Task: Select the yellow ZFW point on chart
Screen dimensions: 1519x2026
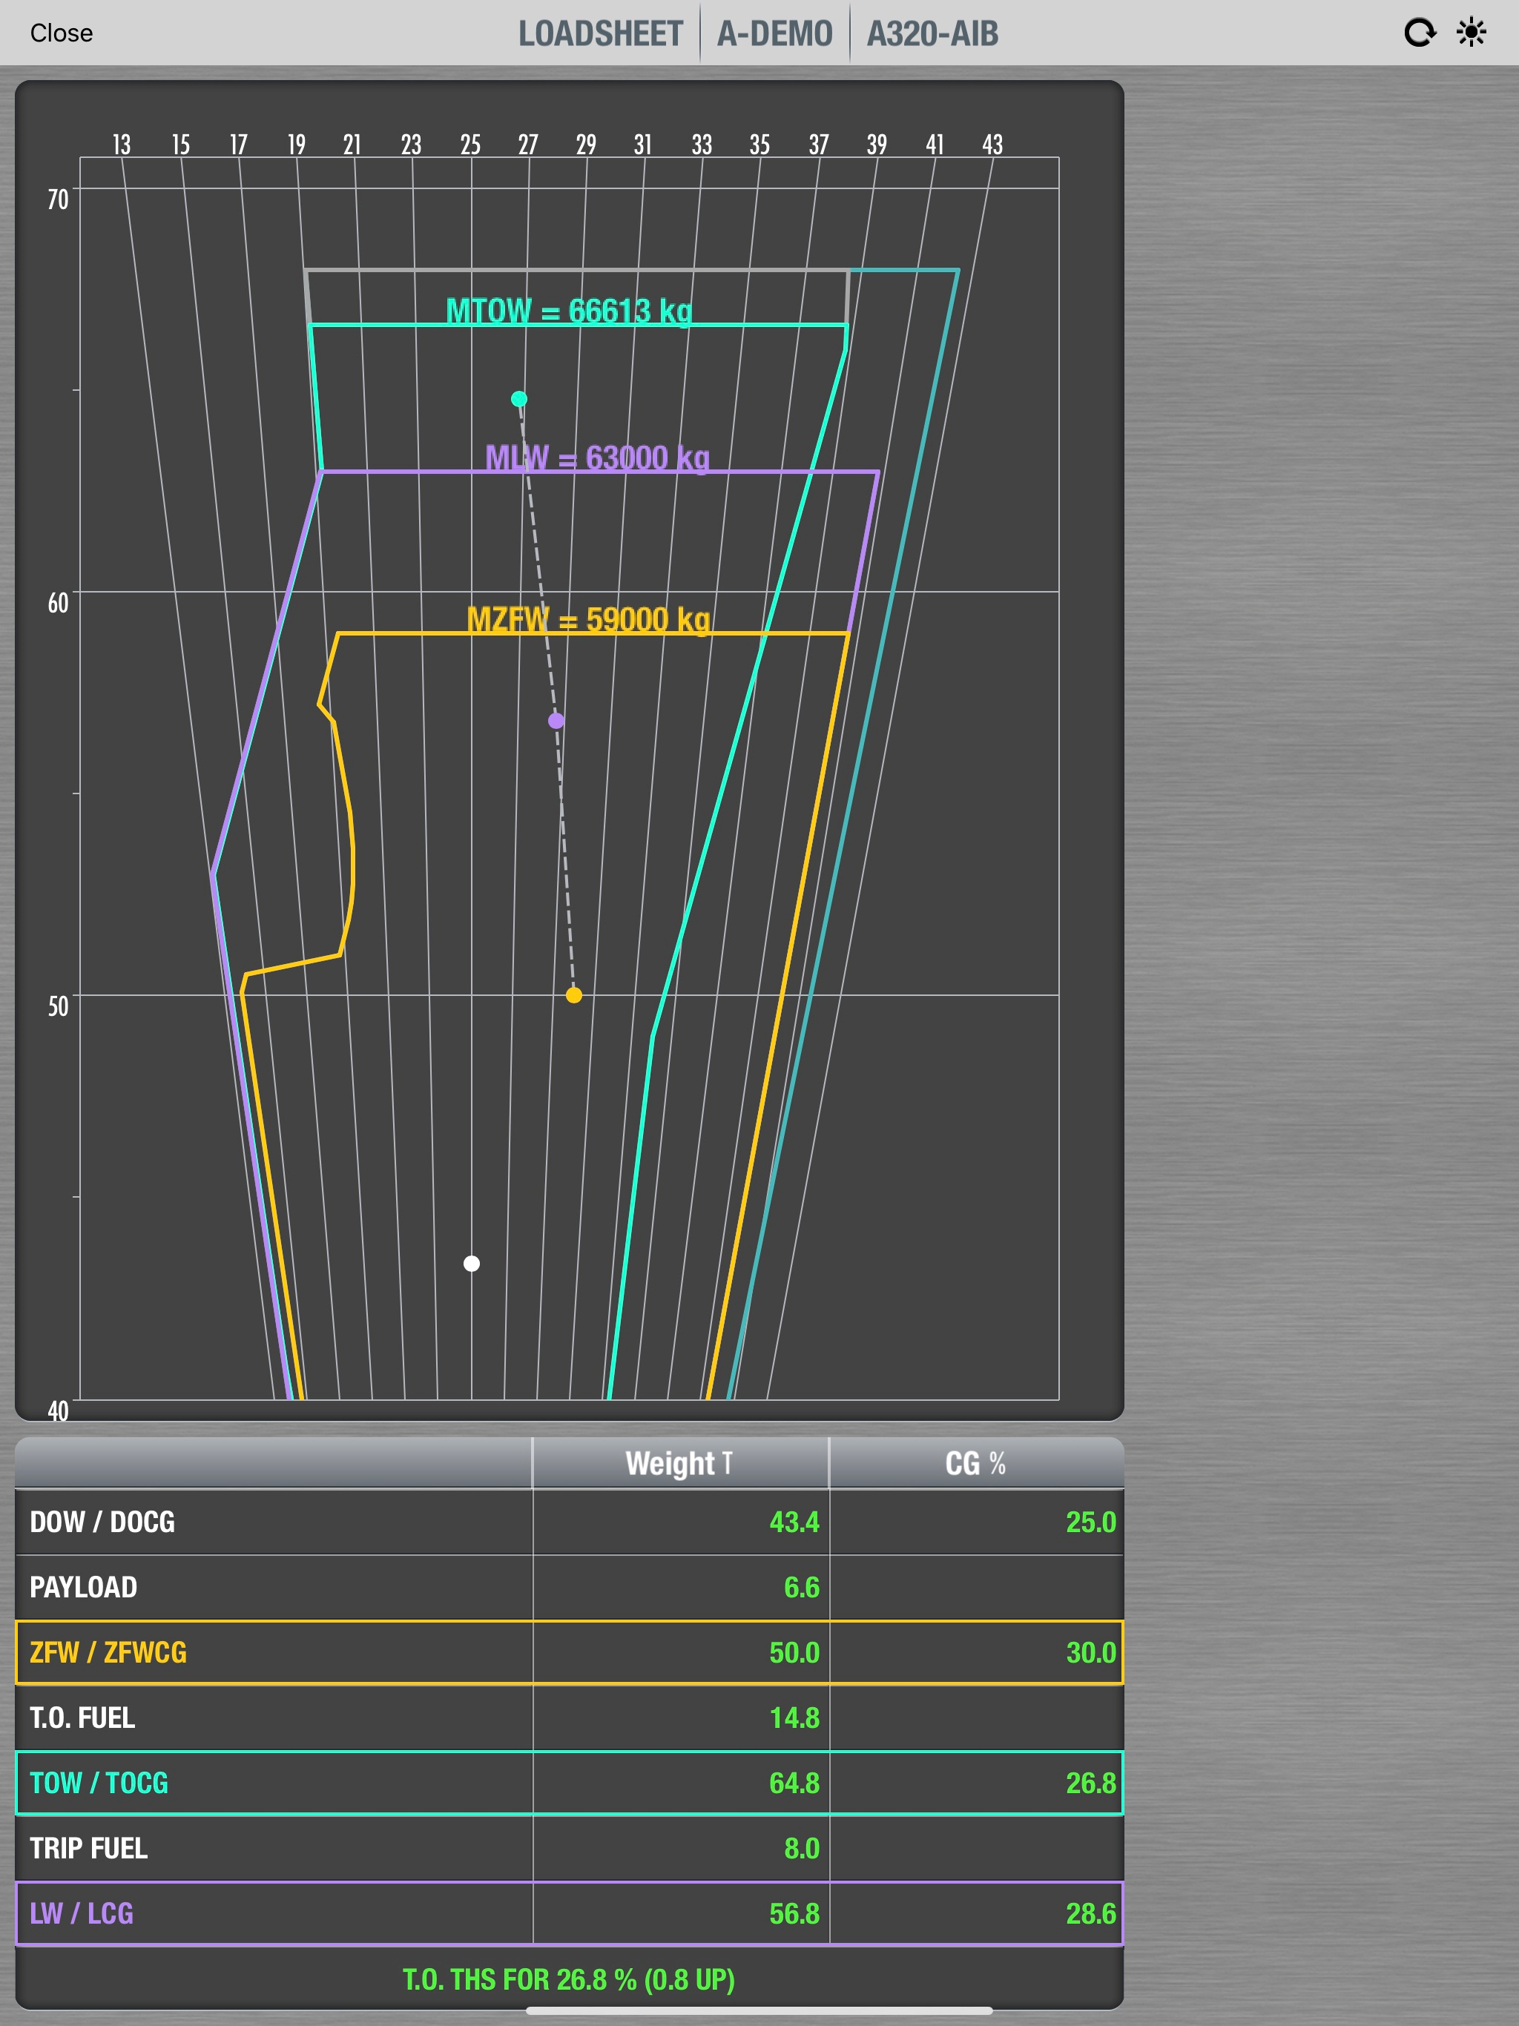Action: click(x=573, y=994)
